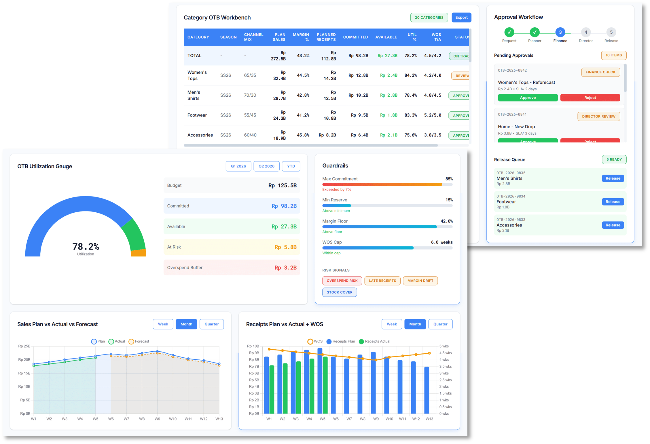Approve the Women's Tops reforecast
The height and width of the screenshot is (444, 650).
528,98
